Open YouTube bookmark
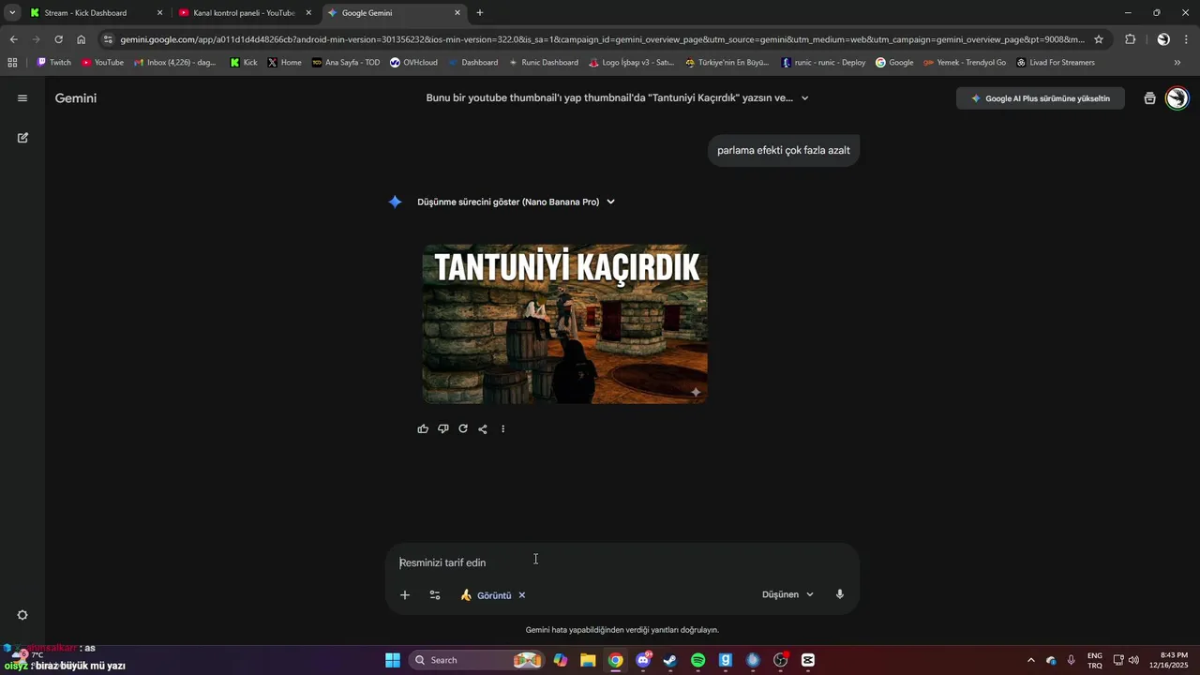The height and width of the screenshot is (675, 1200). coord(102,63)
